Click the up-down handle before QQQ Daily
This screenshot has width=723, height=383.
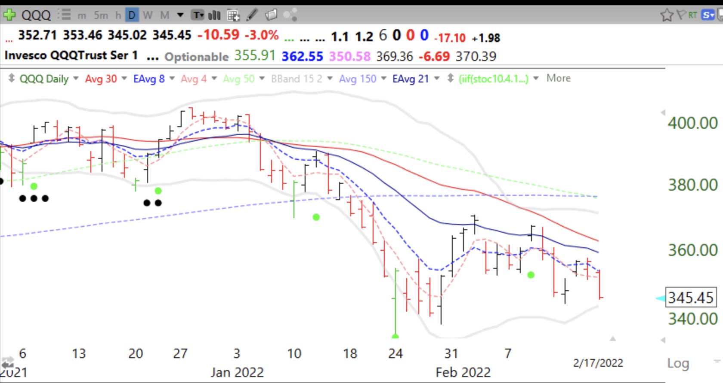(12, 78)
